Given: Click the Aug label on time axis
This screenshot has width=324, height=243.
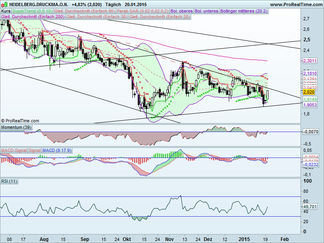Looking at the screenshot, I should (44, 239).
